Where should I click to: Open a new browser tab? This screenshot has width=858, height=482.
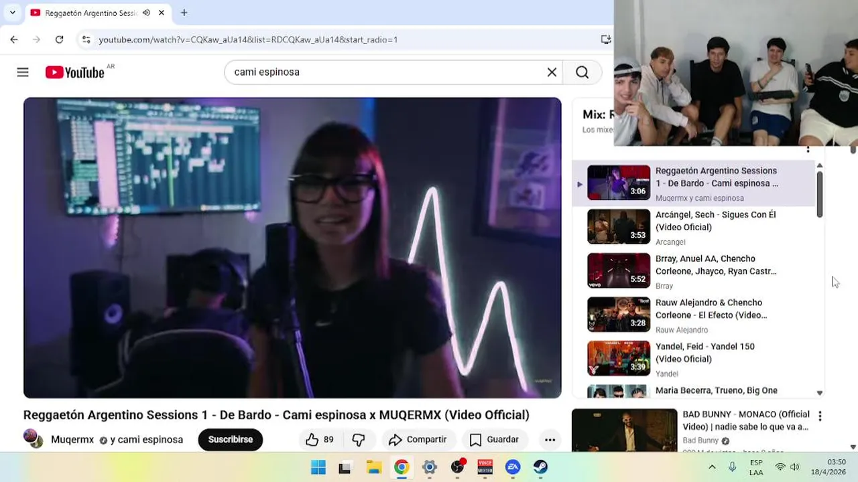click(184, 13)
